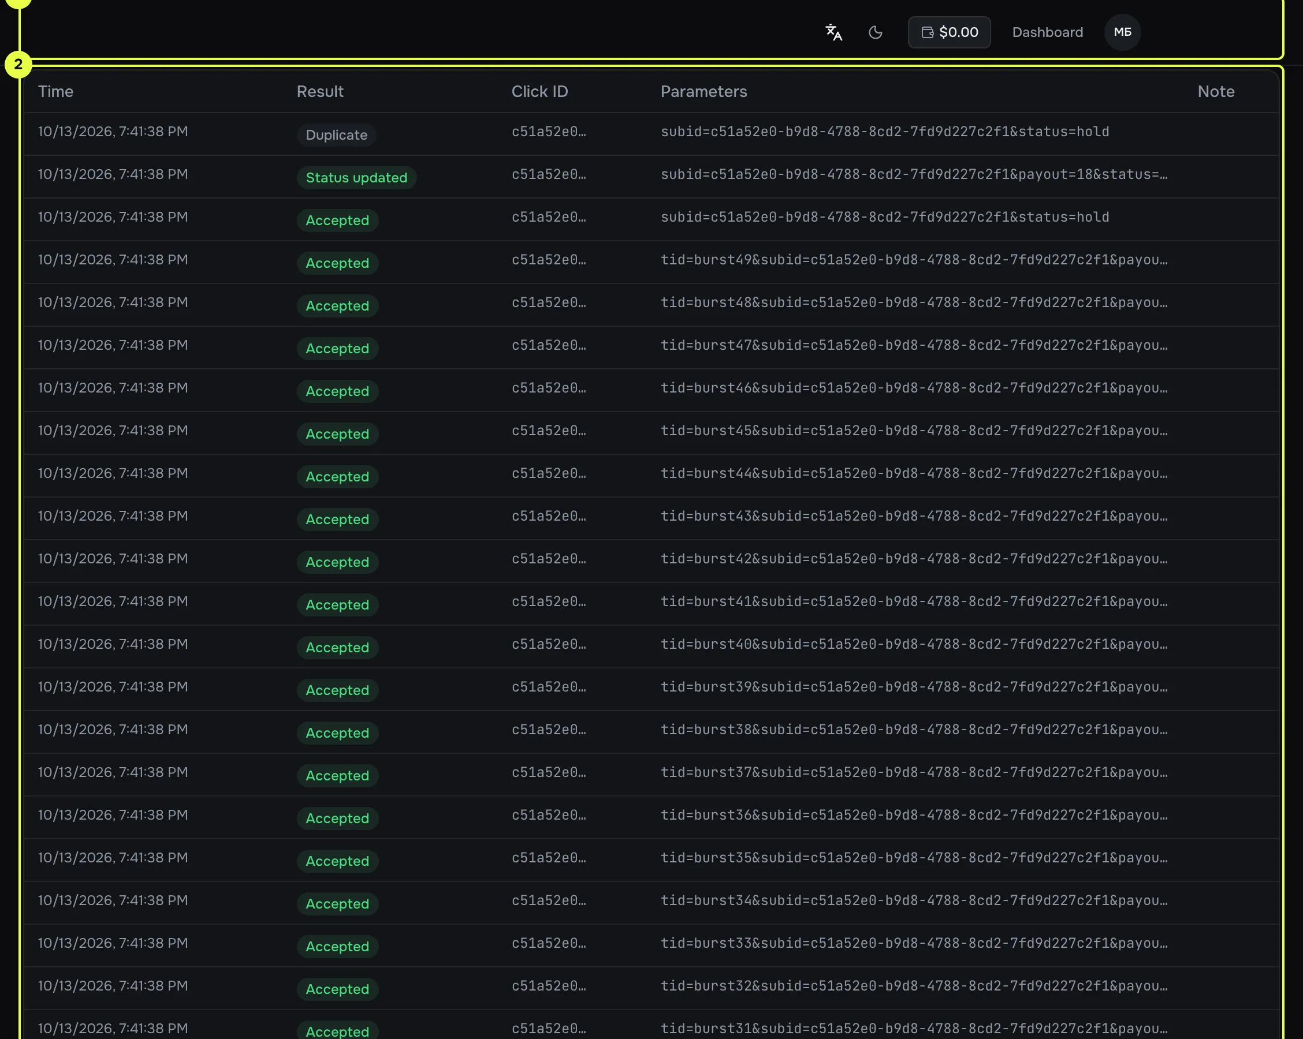The width and height of the screenshot is (1303, 1039).
Task: Click the Click ID column header
Action: tap(539, 91)
